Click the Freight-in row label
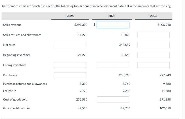The width and height of the screenshot is (185, 119). coord(10,91)
